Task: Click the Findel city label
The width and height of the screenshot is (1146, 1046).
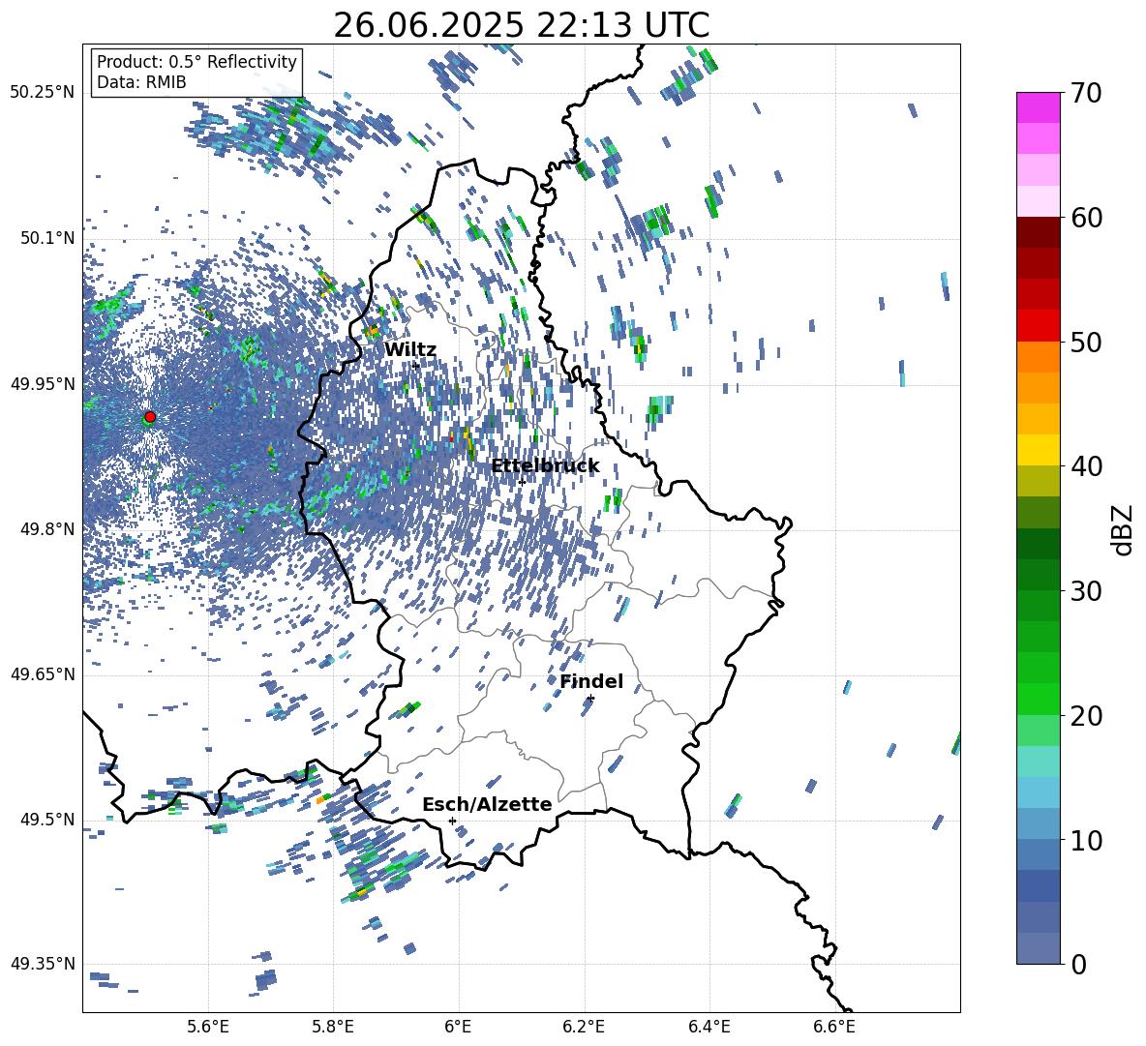Action: (x=591, y=681)
